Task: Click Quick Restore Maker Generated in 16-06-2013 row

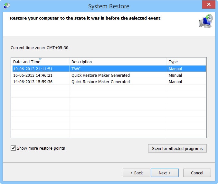Action: [x=100, y=75]
